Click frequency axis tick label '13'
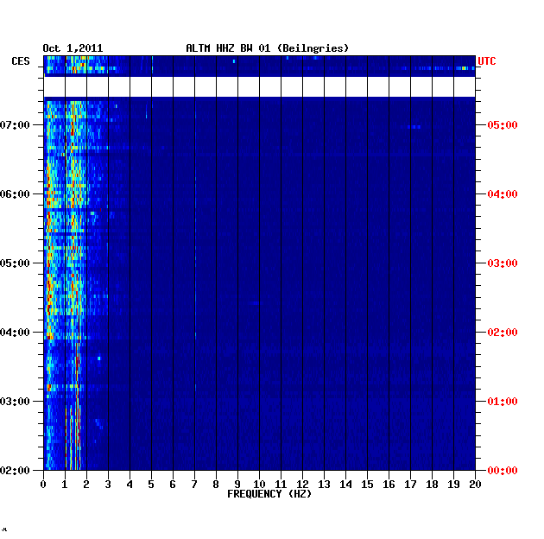Image resolution: width=544 pixels, height=539 pixels. click(324, 485)
